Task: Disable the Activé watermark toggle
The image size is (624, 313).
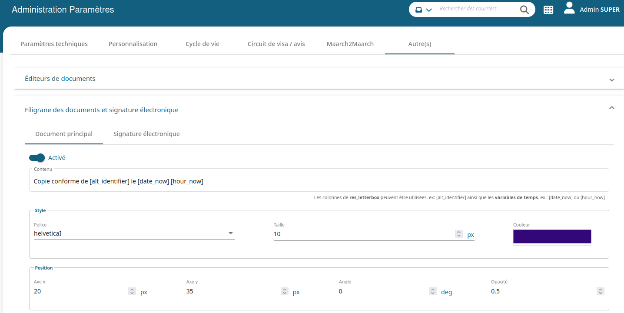Action: coord(37,158)
